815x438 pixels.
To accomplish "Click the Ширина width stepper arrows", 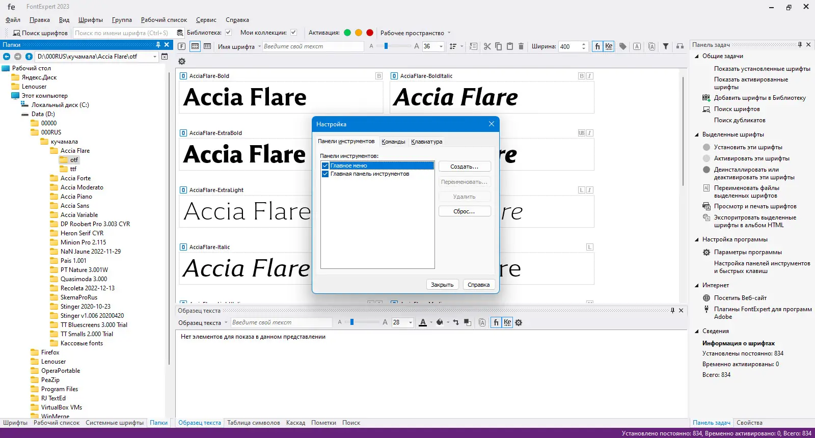I will pyautogui.click(x=584, y=46).
